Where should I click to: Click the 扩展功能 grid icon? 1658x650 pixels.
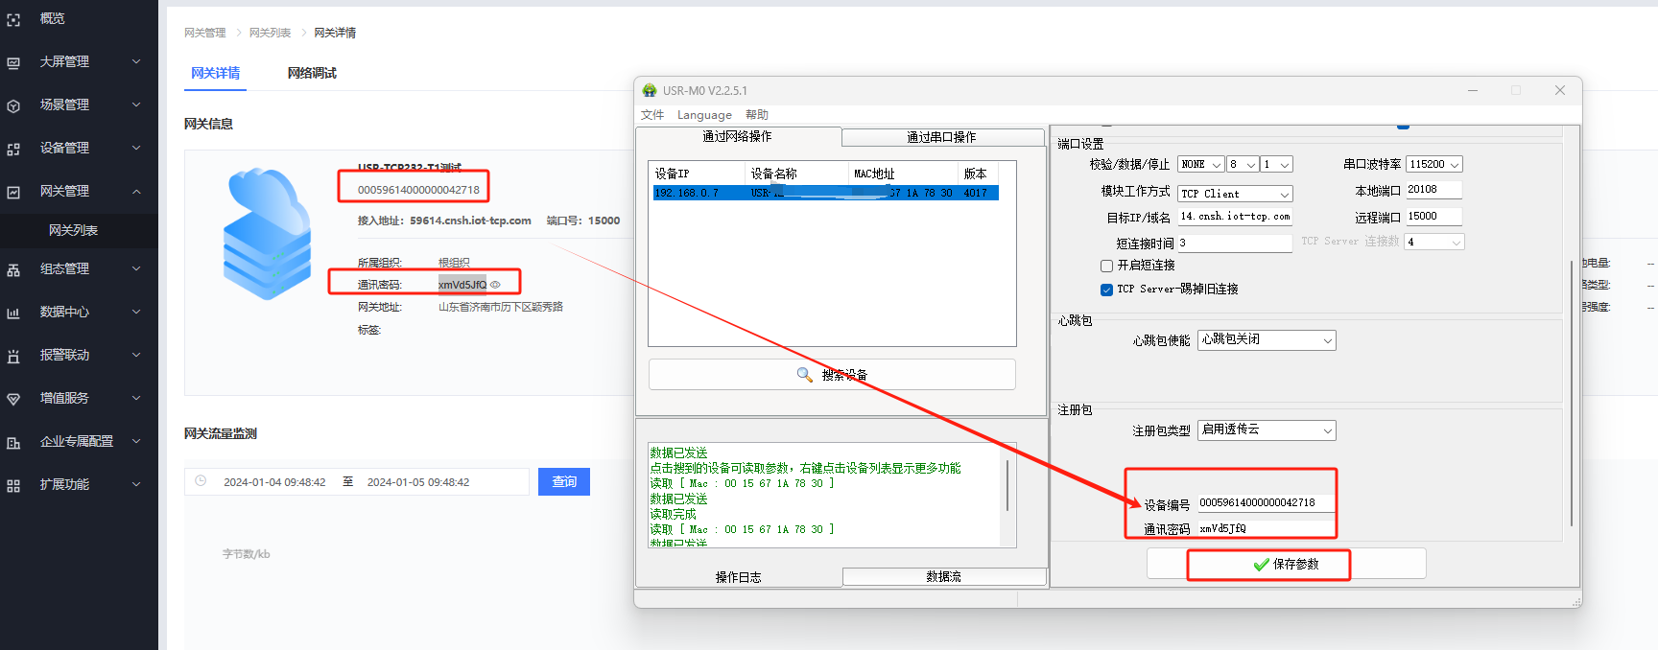click(x=13, y=485)
